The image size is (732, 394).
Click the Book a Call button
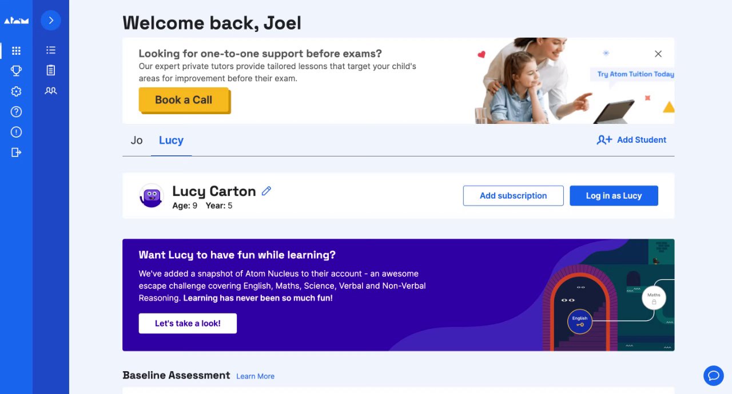184,100
